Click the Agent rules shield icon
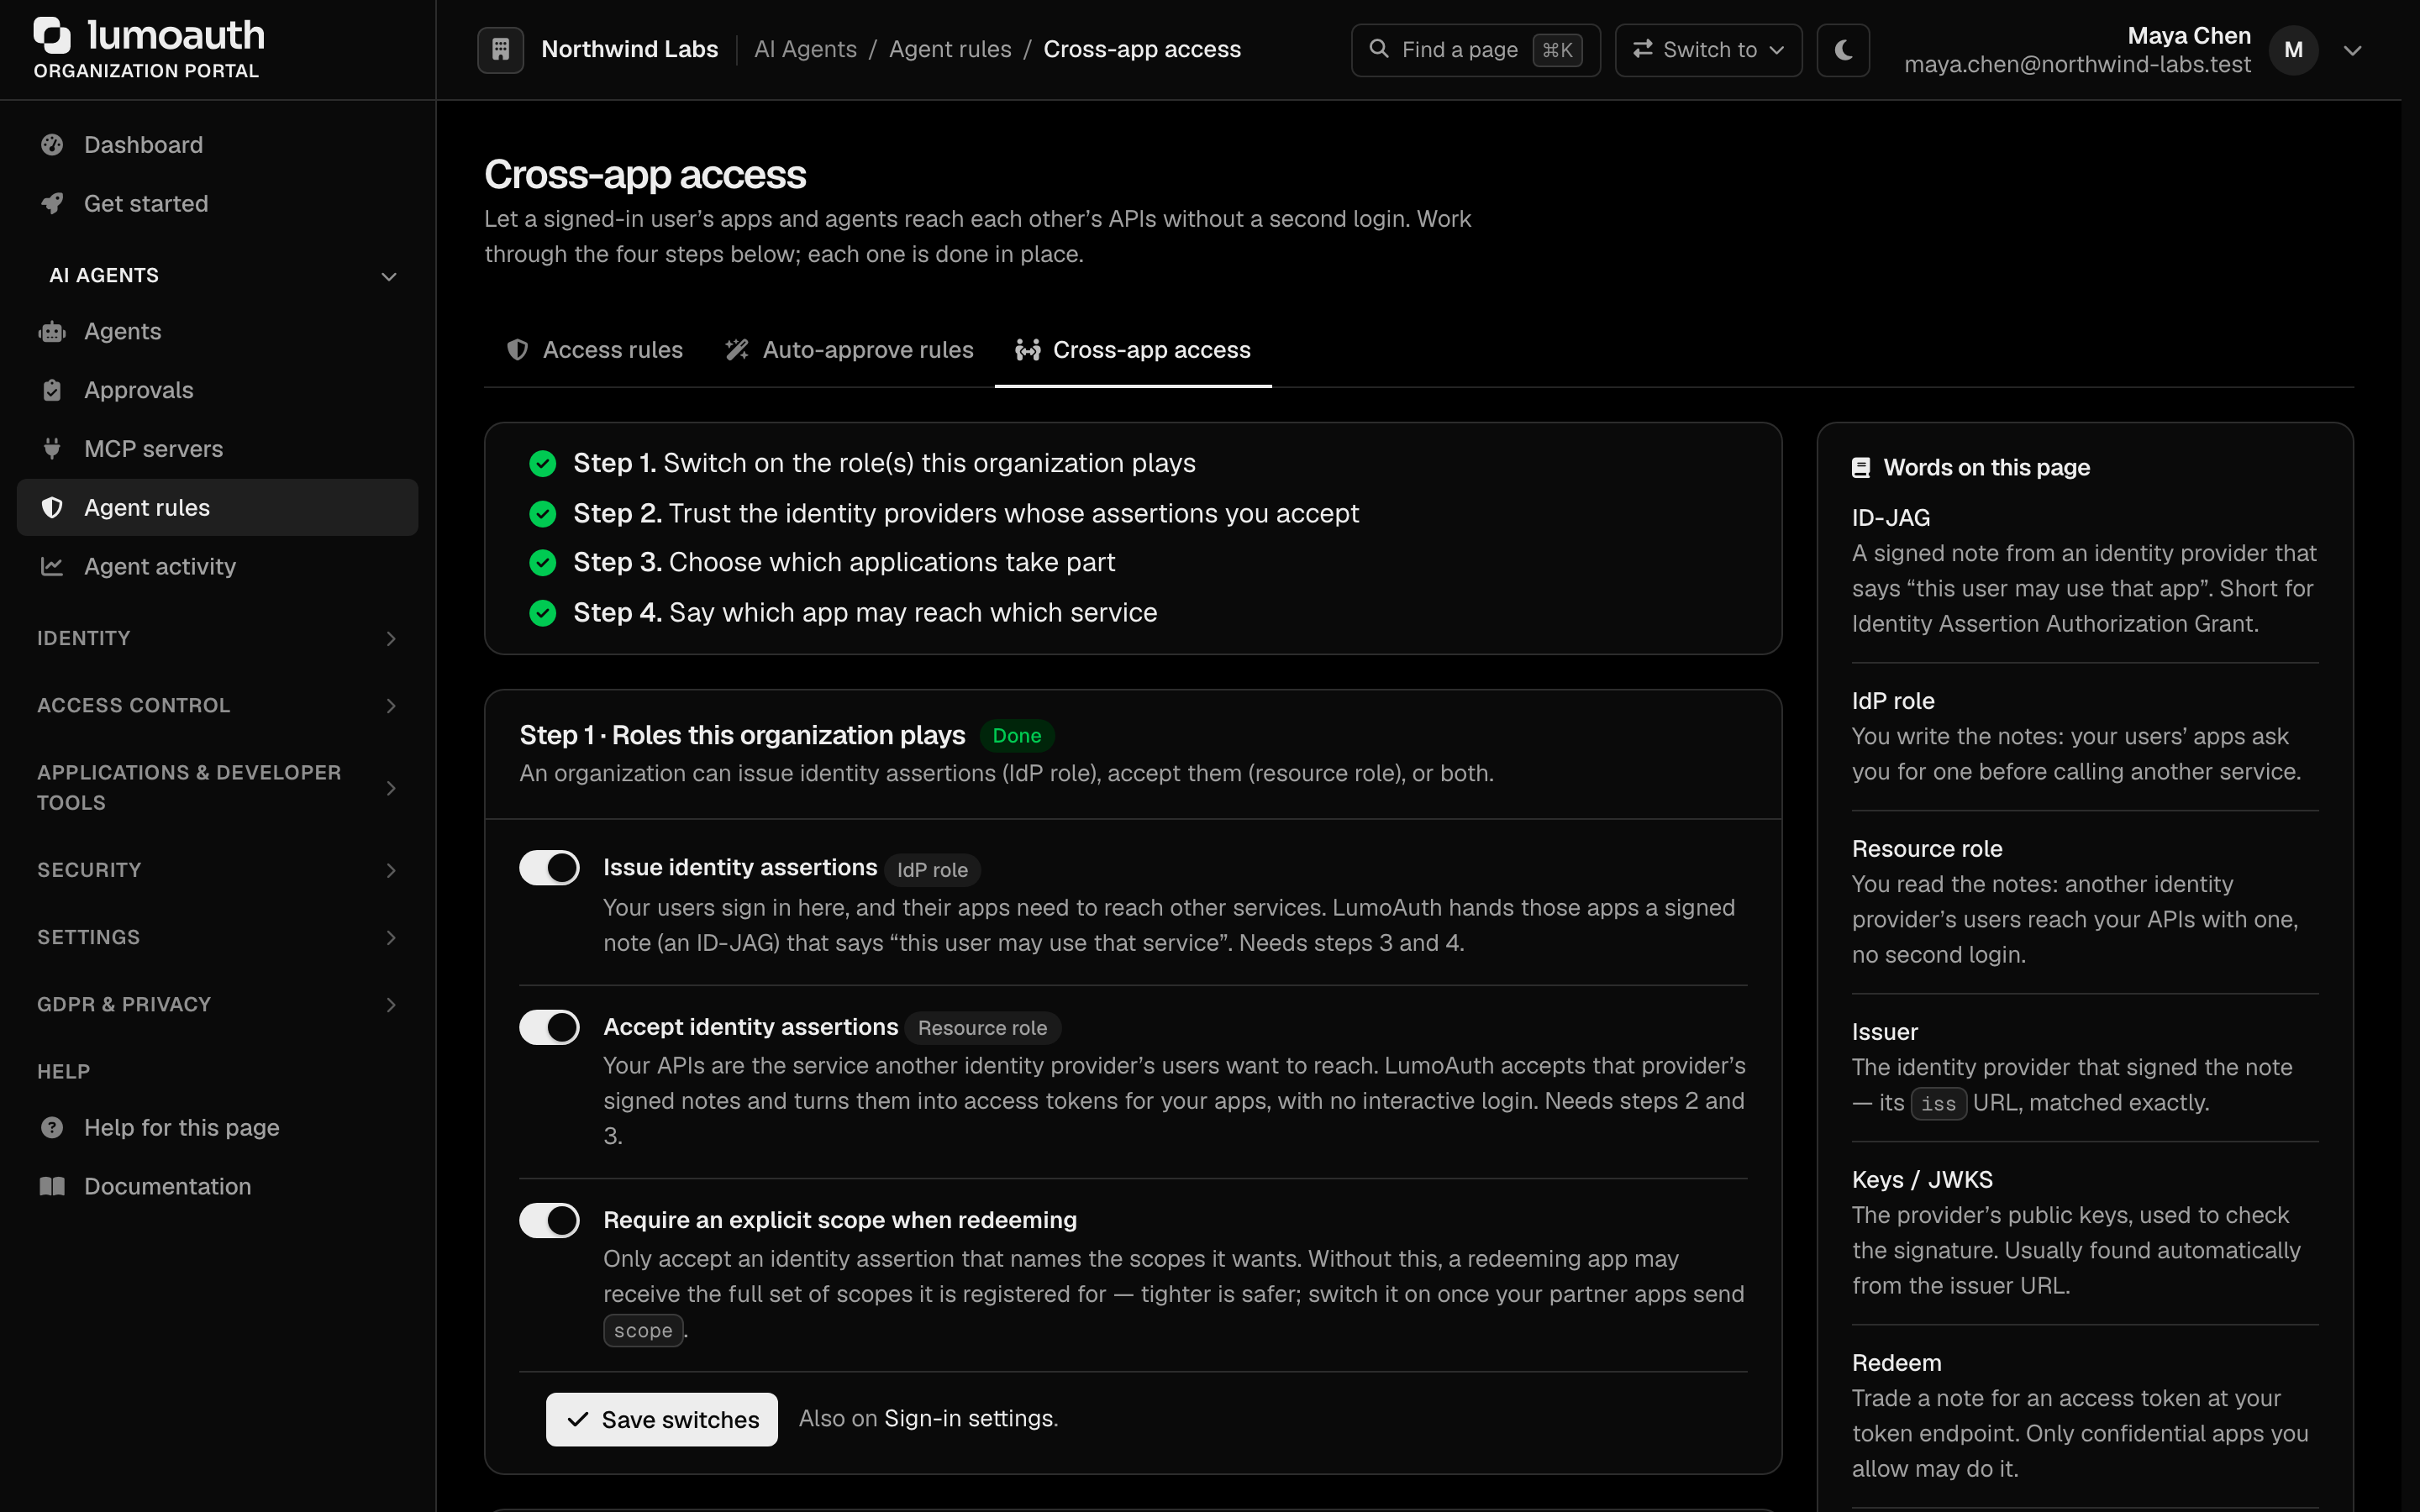 coord(52,508)
